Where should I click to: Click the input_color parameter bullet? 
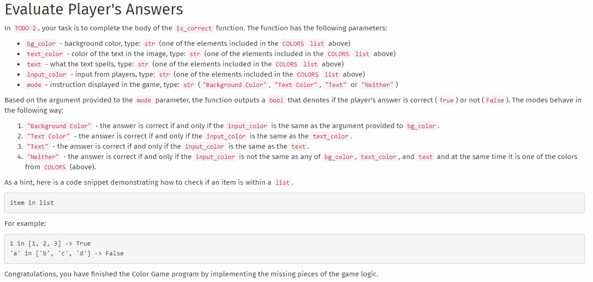coord(47,74)
